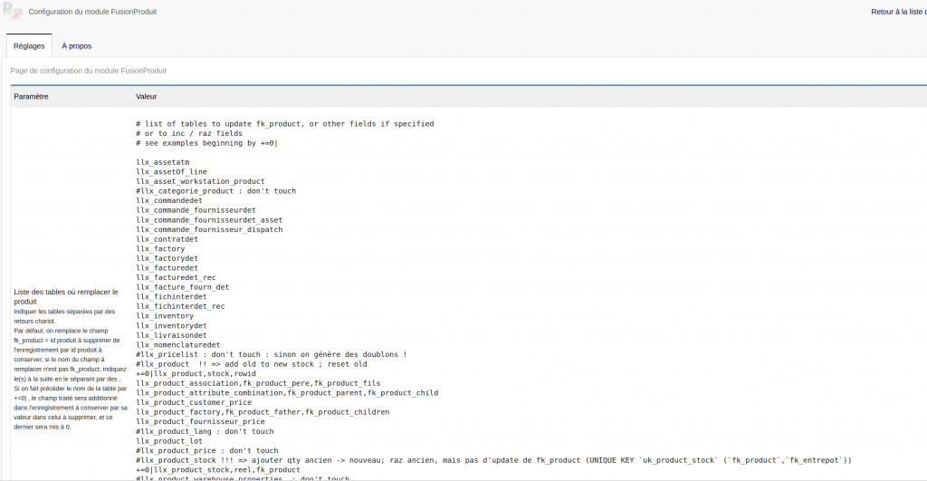This screenshot has width=927, height=481.
Task: Select the llx_product_customer_price line
Action: (x=194, y=403)
